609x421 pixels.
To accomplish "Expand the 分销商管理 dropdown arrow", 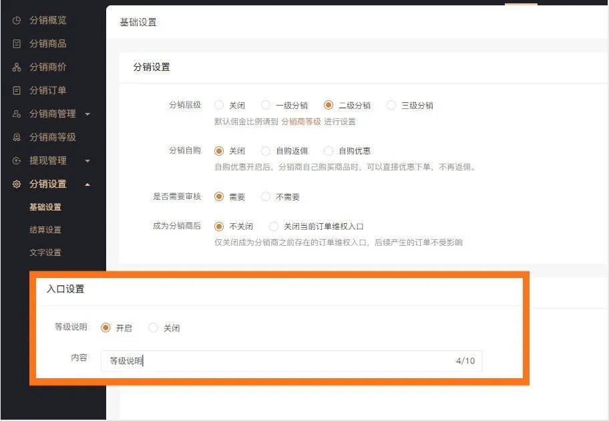I will click(87, 114).
